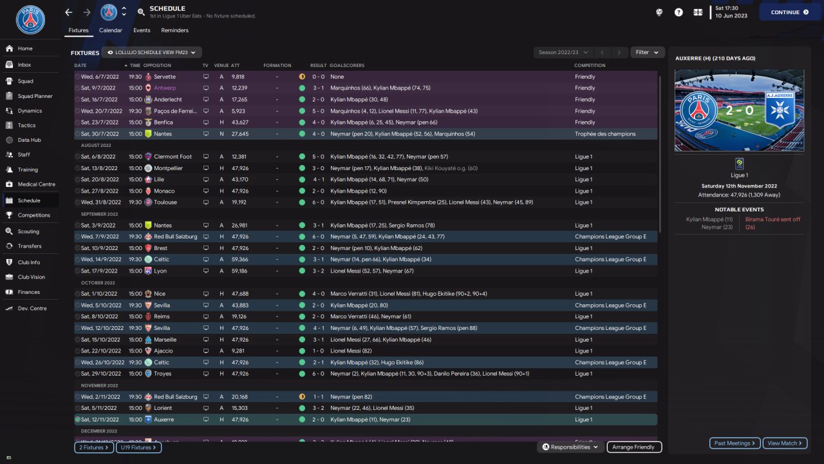Click the pitch icon in top bar
824x464 pixels.
(x=698, y=12)
